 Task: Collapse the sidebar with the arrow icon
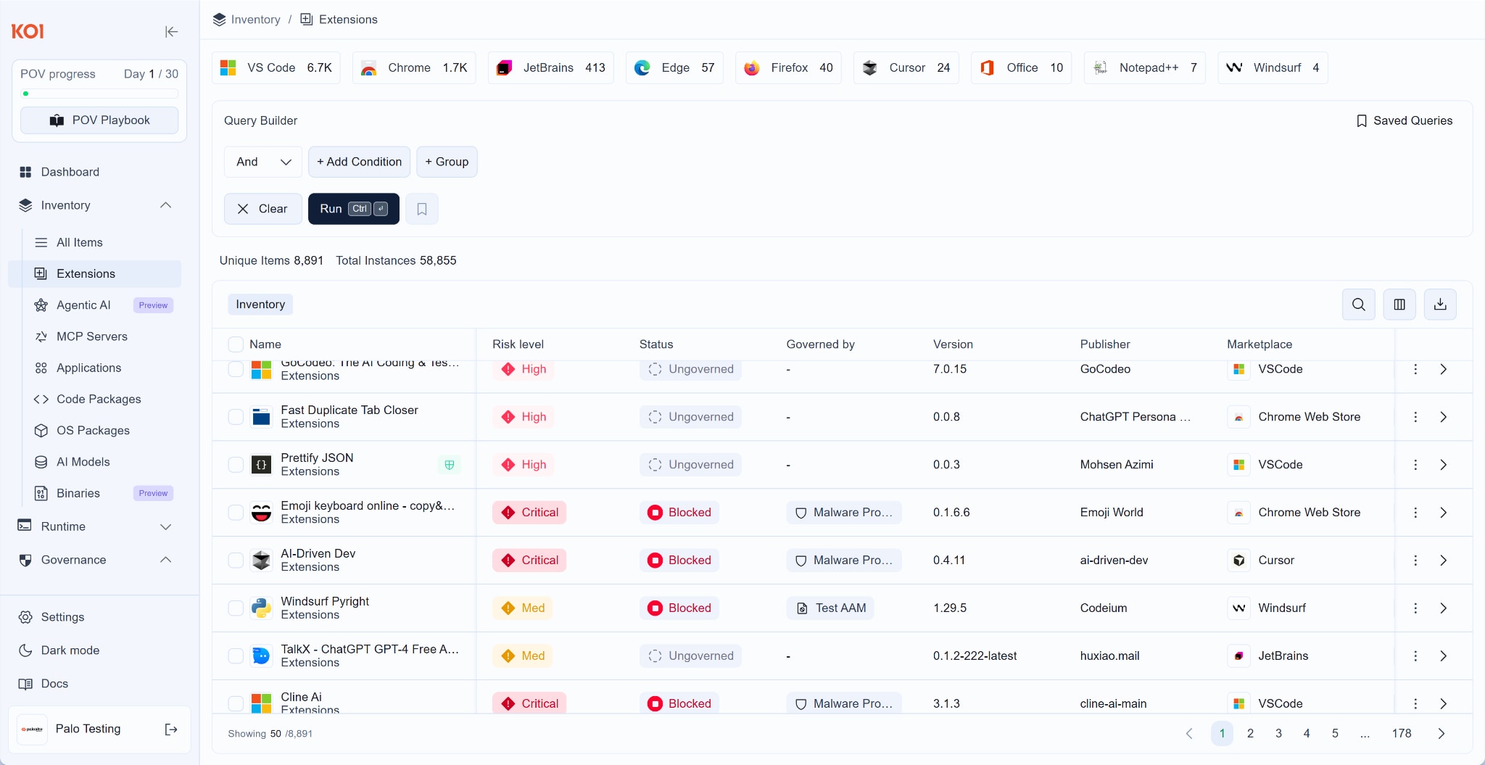point(171,31)
